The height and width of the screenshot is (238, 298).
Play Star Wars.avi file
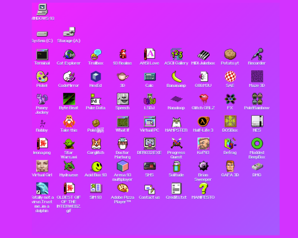69,144
